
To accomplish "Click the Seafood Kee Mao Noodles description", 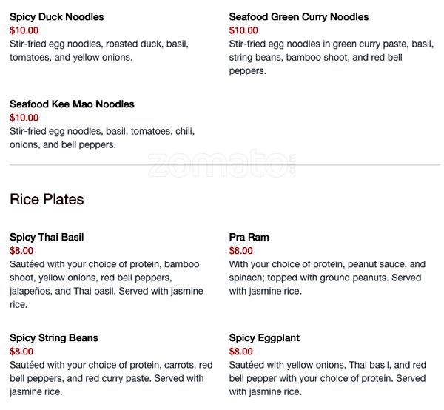I will (x=102, y=138).
